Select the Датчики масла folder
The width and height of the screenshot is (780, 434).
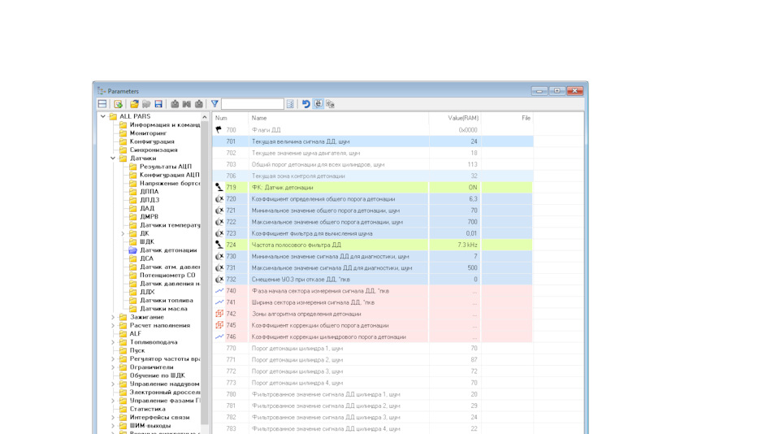tap(163, 309)
